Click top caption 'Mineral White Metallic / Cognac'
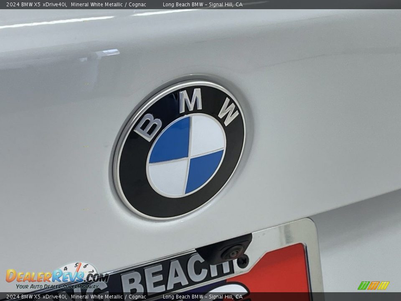This screenshot has height=301, width=401. 109,4
